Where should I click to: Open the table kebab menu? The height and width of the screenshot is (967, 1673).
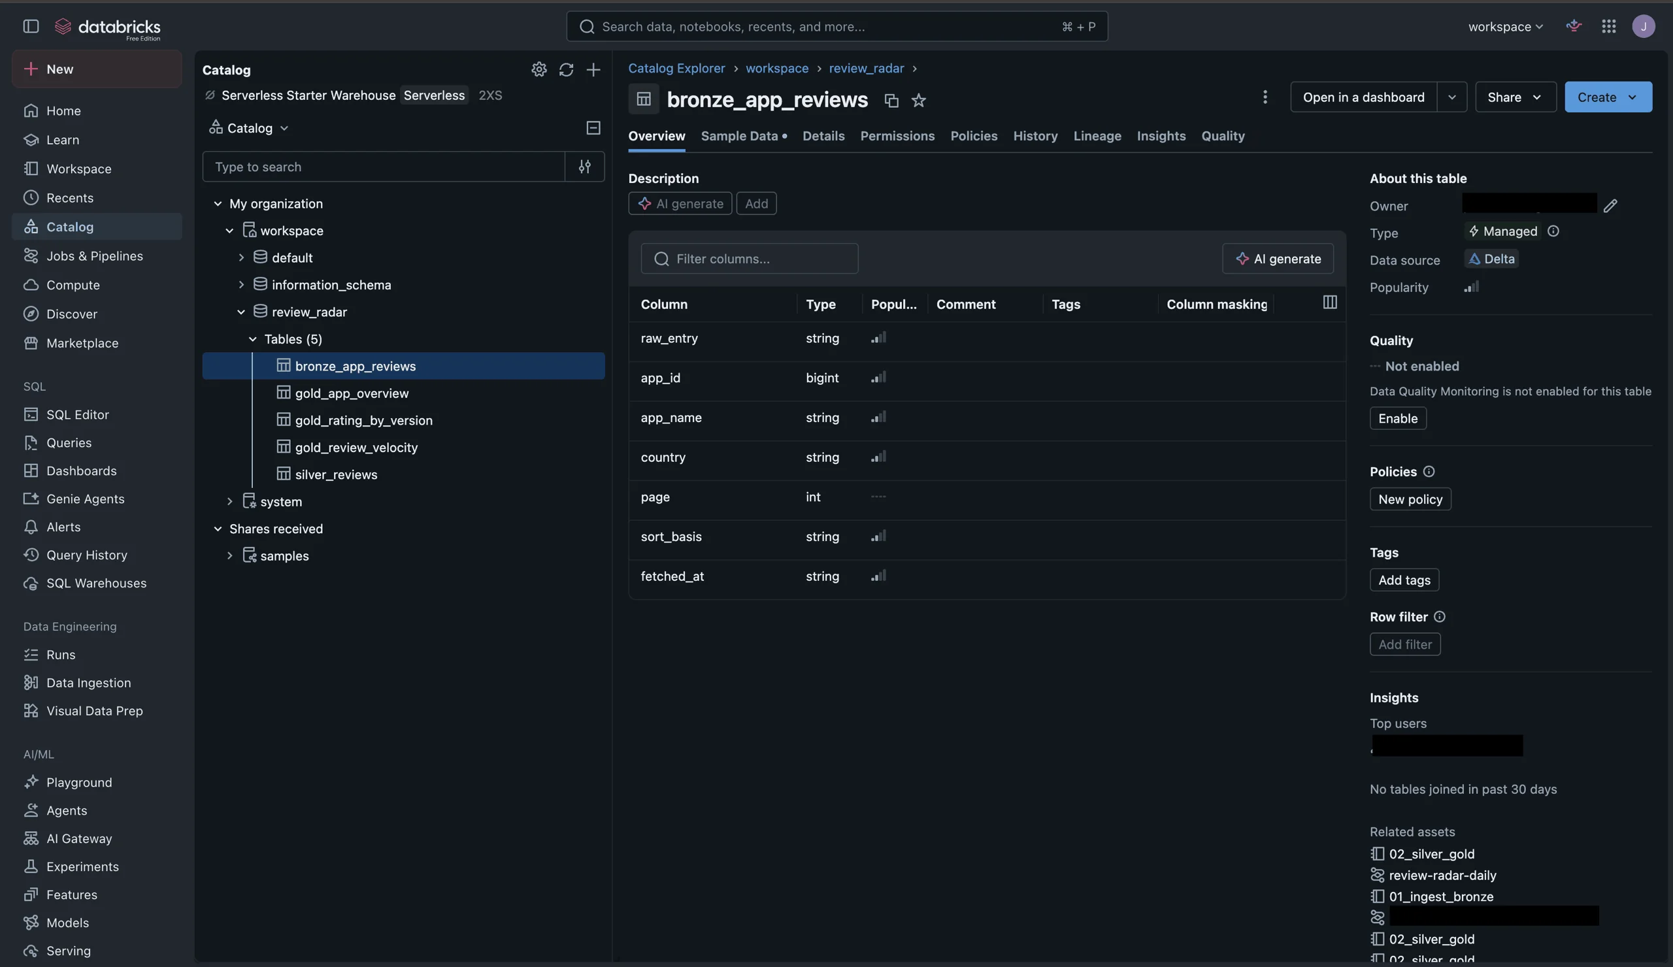1265,97
